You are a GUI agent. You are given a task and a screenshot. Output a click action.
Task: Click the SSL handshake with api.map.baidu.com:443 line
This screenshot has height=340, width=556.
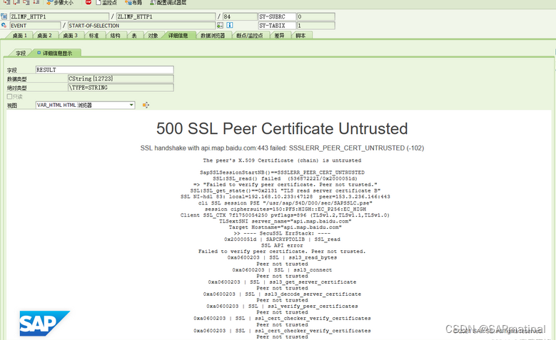[282, 148]
